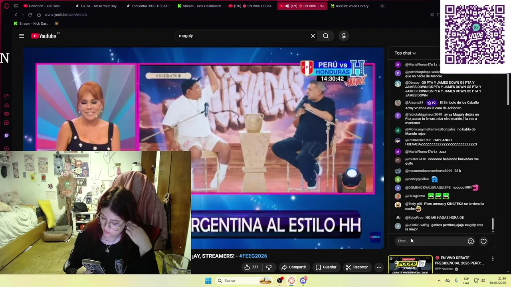Focus the Chat message input field

(430, 241)
